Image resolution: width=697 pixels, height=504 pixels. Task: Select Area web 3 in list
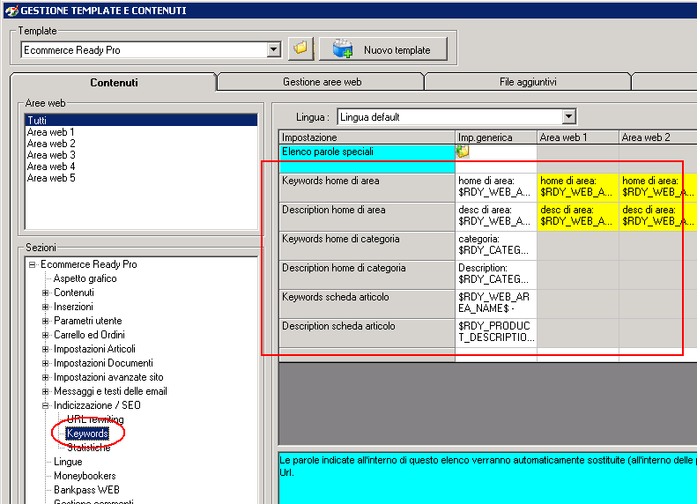[51, 155]
